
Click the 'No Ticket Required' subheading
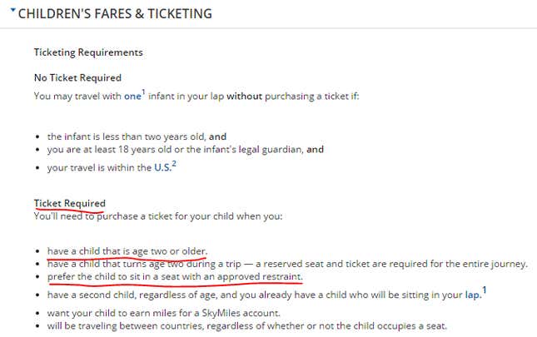pos(77,77)
